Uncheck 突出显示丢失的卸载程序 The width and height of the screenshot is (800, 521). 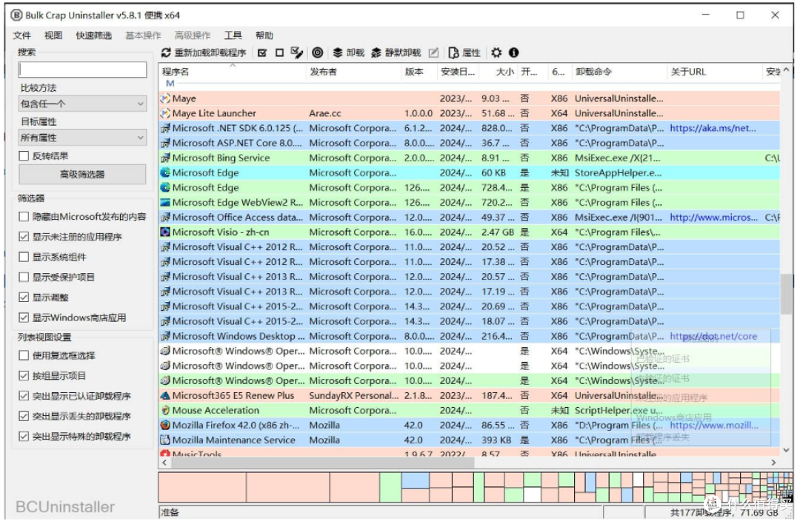click(24, 416)
